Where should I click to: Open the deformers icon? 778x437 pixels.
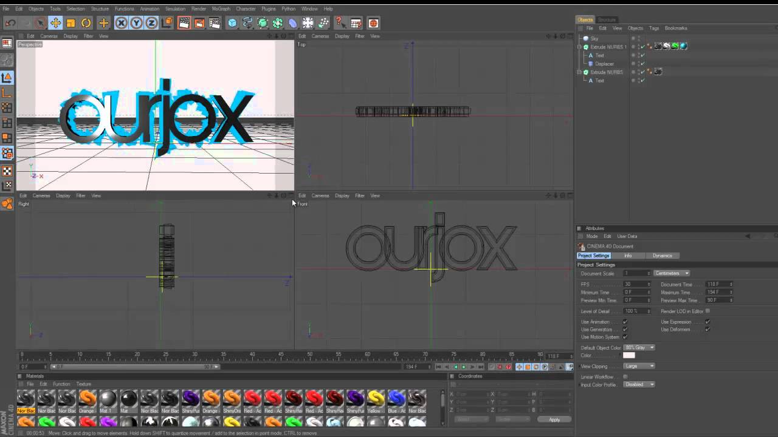tap(293, 23)
